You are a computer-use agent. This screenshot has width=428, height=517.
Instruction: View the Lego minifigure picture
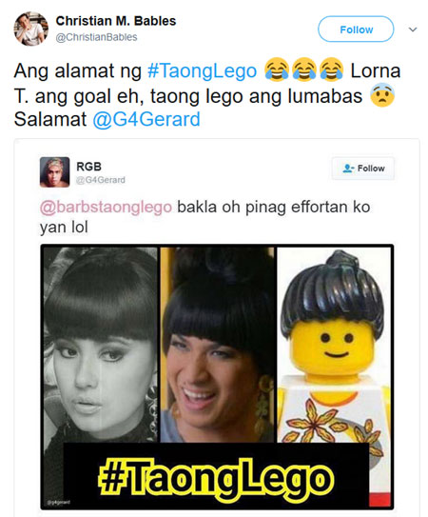point(334,345)
